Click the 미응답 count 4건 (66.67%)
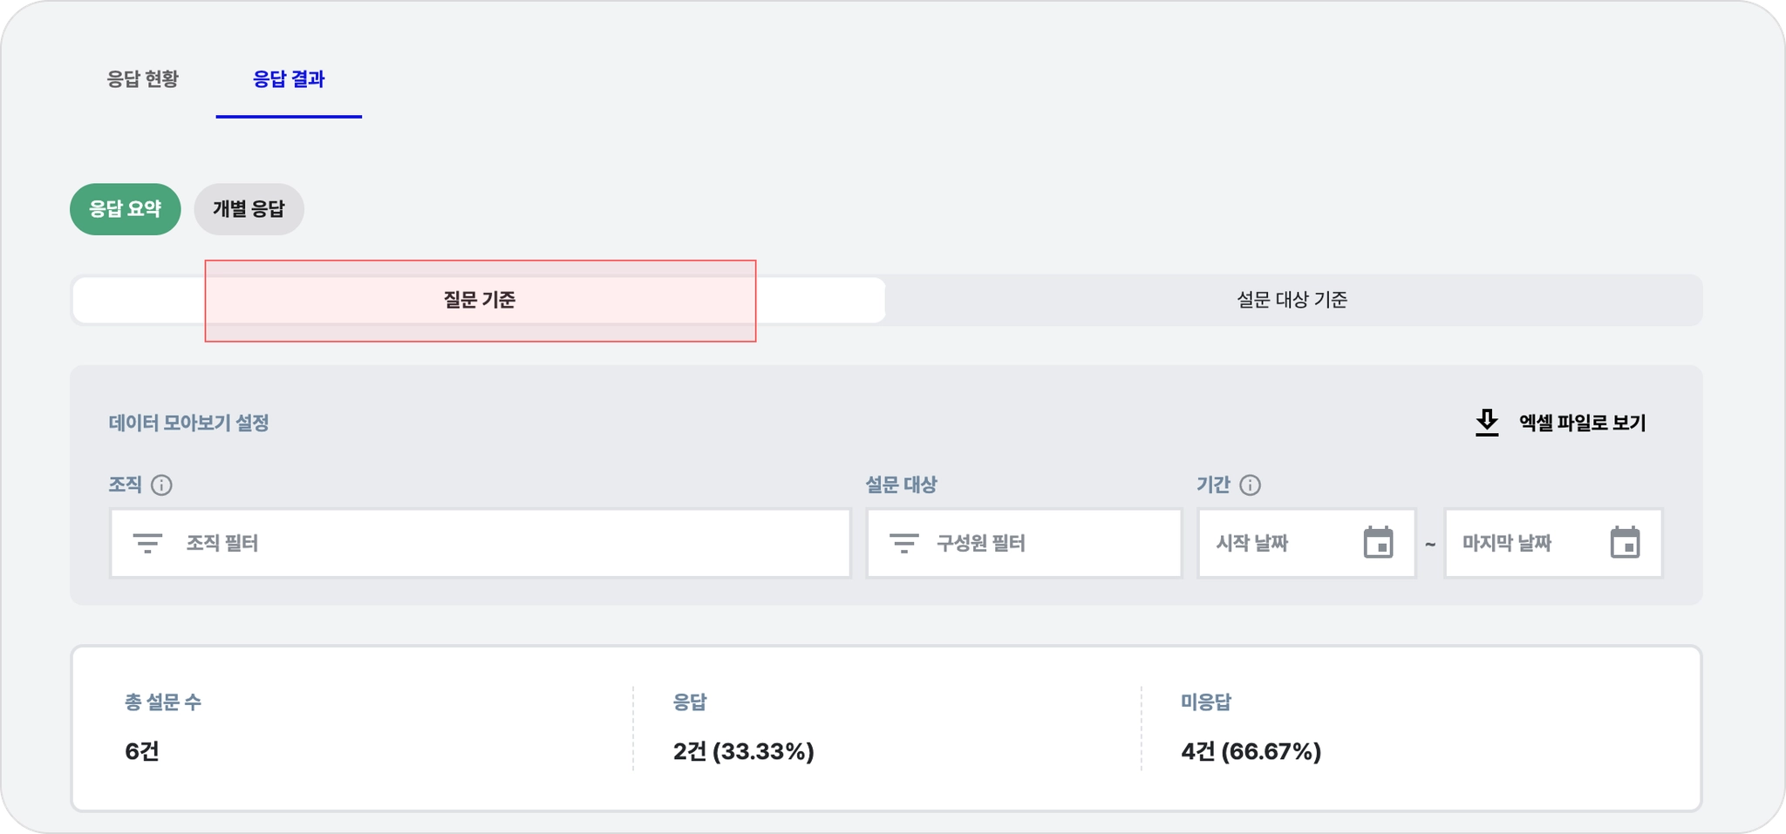 click(1251, 751)
